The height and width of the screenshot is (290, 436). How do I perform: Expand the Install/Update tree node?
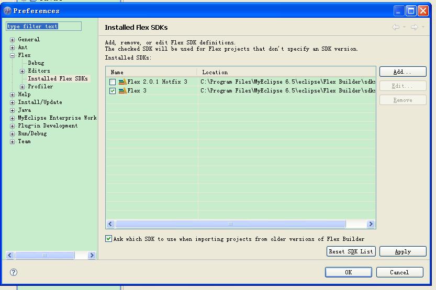(x=12, y=102)
